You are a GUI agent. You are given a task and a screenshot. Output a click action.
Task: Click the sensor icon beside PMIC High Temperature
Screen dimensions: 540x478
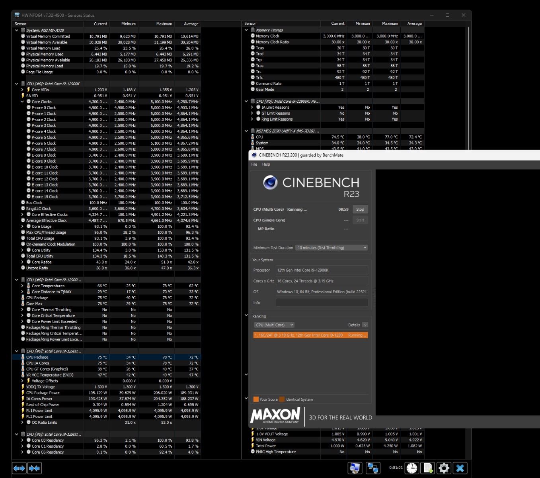pyautogui.click(x=253, y=452)
